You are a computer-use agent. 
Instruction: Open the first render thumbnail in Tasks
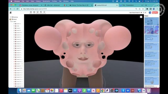coord(152,21)
